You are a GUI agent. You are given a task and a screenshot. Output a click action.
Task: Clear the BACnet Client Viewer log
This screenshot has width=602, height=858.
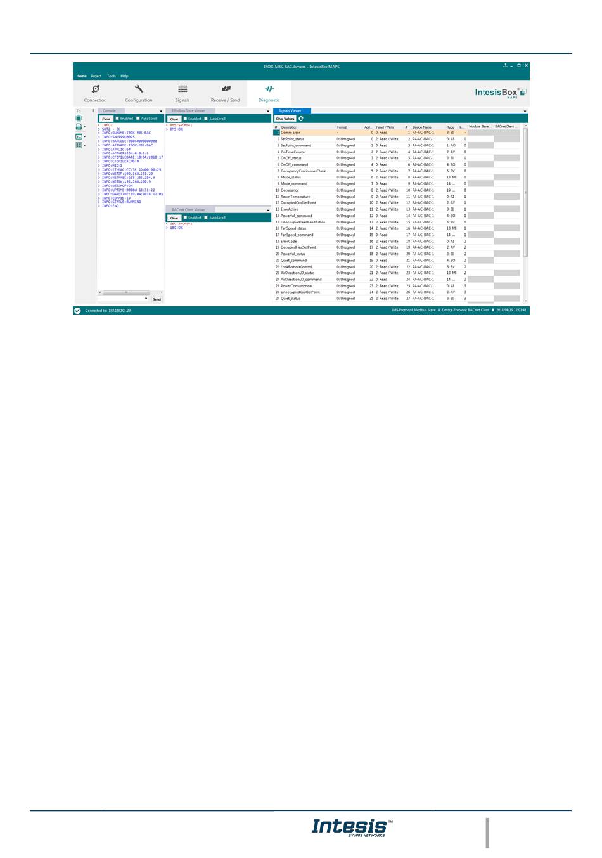coord(174,218)
